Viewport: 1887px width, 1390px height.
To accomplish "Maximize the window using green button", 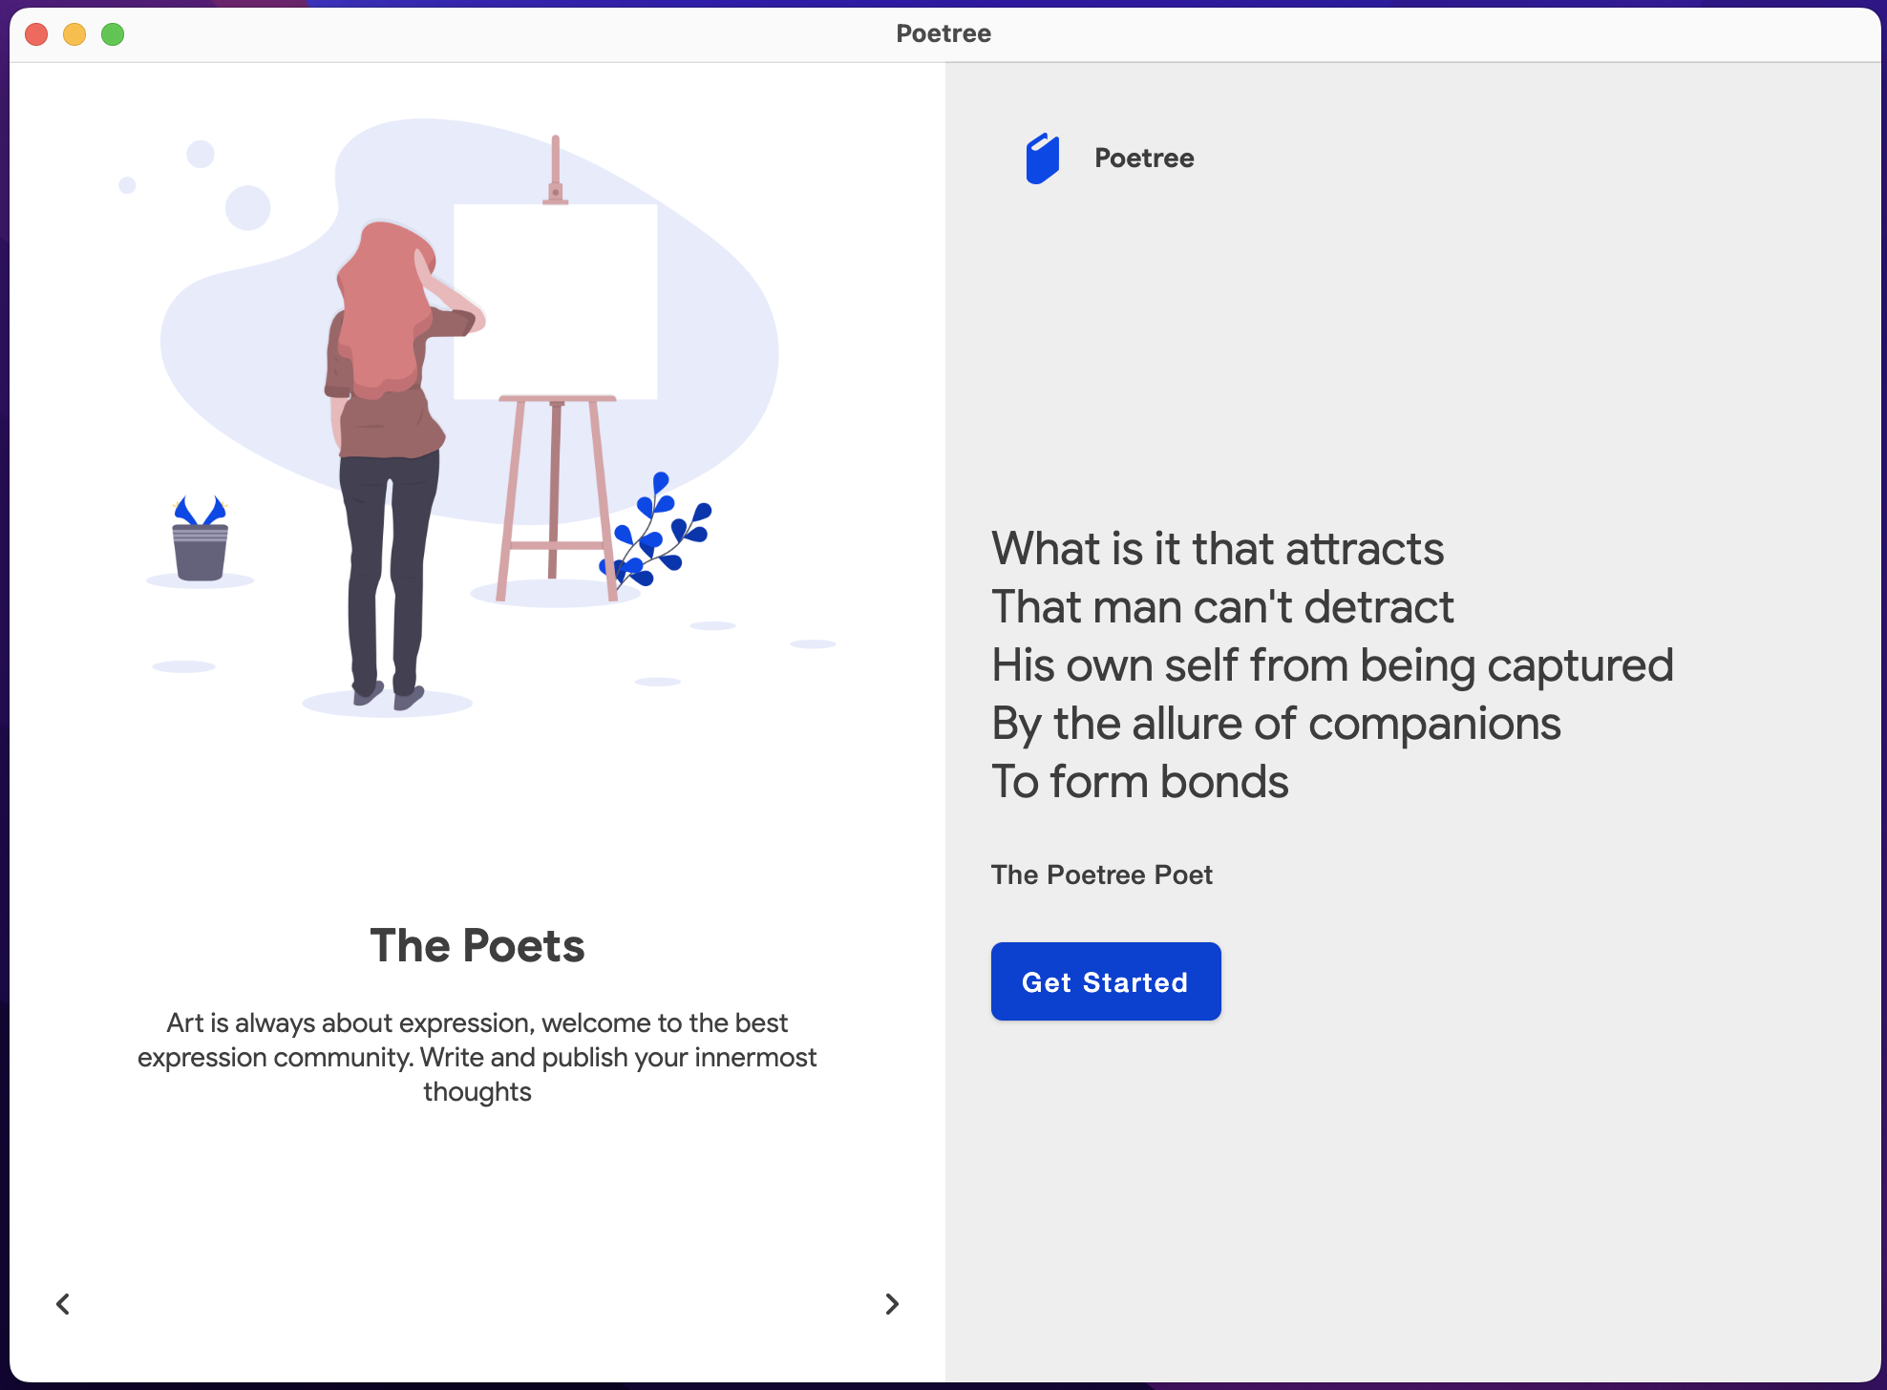I will (x=113, y=34).
